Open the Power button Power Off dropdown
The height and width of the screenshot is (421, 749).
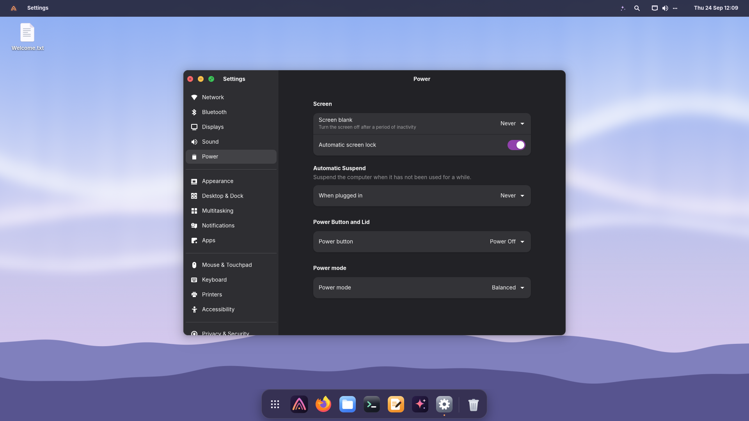tap(507, 242)
